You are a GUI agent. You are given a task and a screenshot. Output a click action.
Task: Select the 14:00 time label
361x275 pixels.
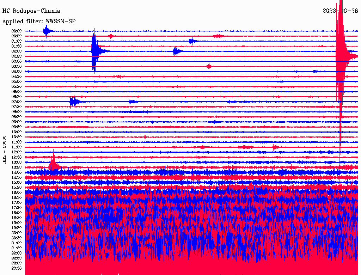pos(17,172)
